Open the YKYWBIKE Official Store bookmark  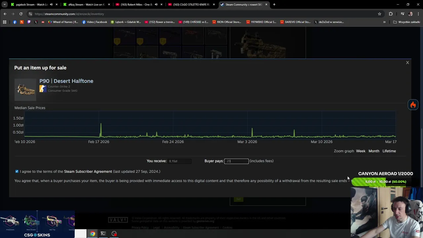coord(261,22)
